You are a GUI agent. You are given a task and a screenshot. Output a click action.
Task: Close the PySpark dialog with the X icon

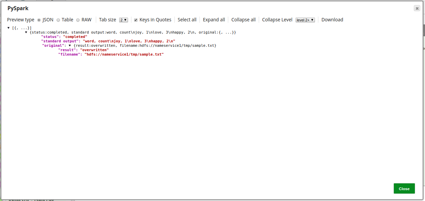[417, 8]
